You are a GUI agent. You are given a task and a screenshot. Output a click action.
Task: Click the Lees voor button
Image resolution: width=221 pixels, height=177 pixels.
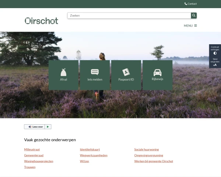point(35,127)
